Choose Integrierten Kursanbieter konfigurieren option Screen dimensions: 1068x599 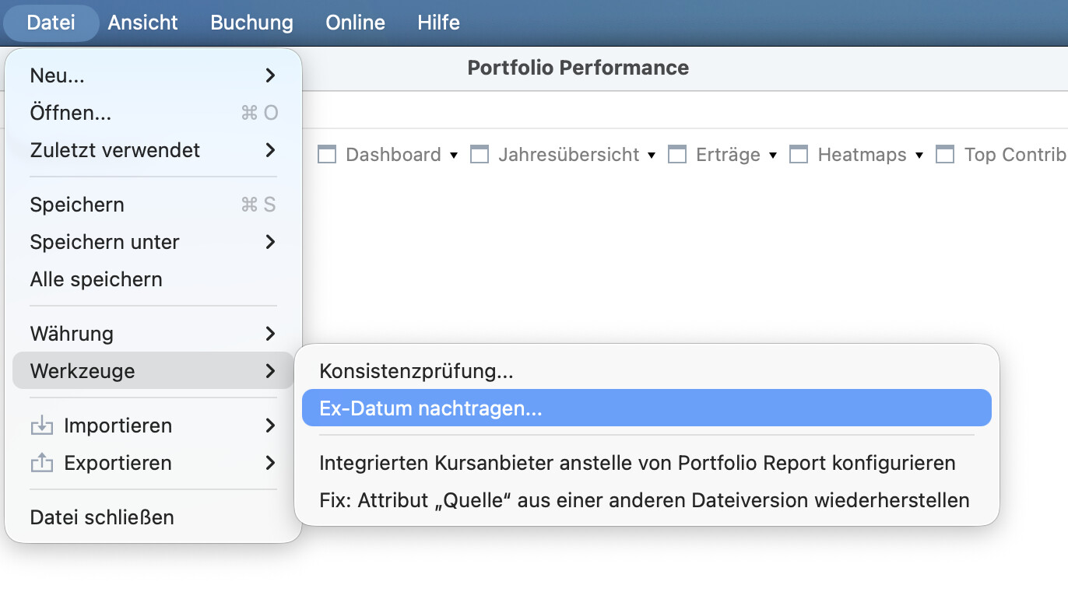click(637, 464)
